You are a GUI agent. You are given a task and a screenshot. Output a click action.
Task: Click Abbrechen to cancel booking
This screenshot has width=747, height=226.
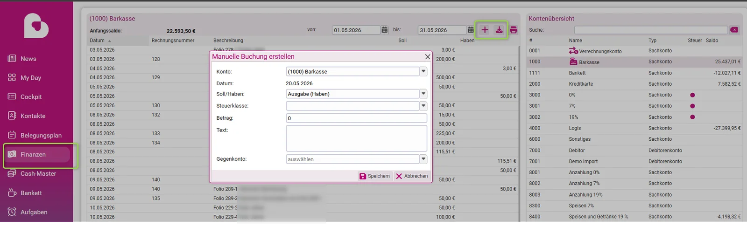412,176
